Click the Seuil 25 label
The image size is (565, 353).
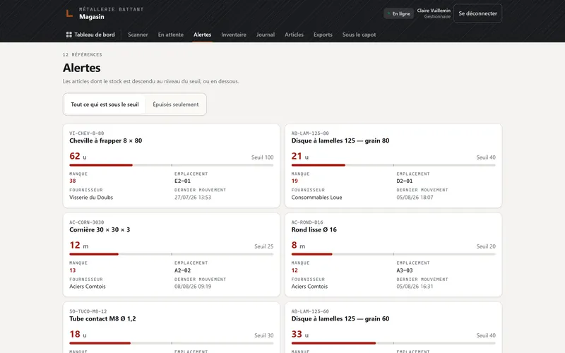tap(263, 246)
